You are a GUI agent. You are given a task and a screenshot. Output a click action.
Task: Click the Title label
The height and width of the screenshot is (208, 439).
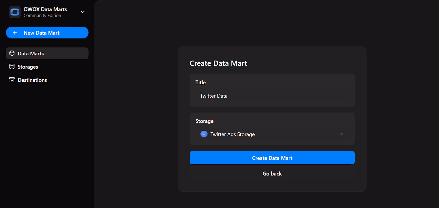[201, 82]
